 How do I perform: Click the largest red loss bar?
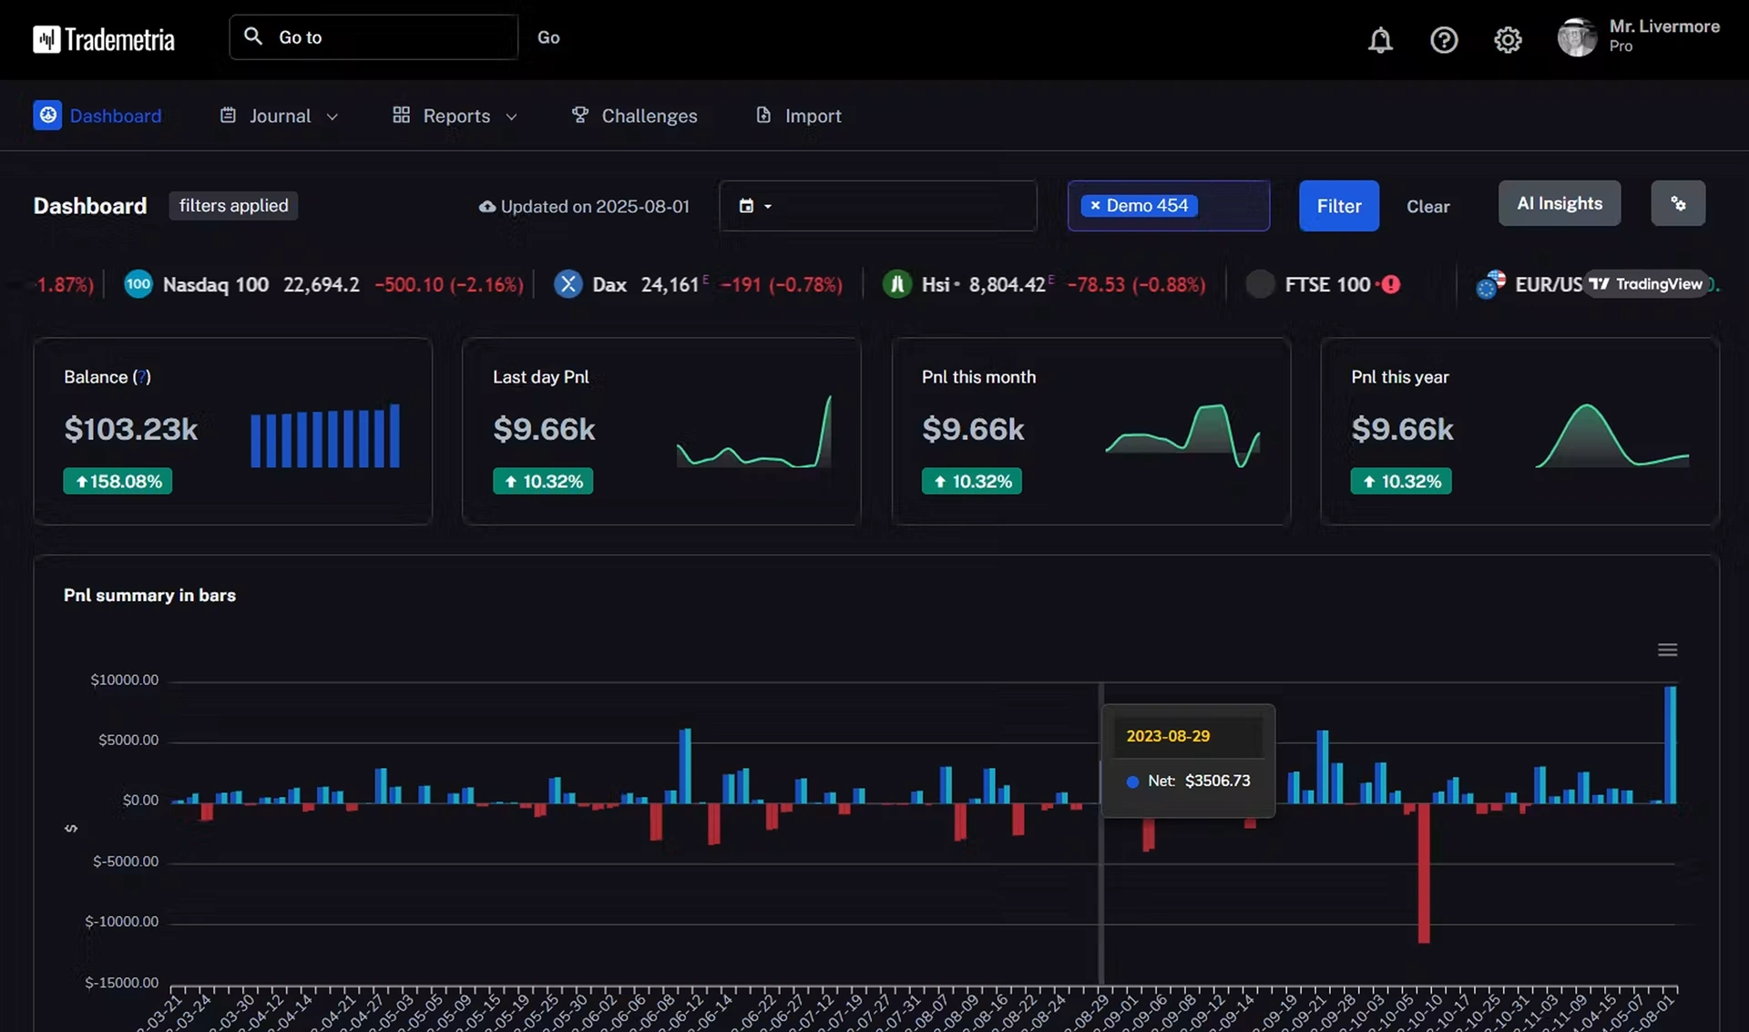pos(1424,873)
